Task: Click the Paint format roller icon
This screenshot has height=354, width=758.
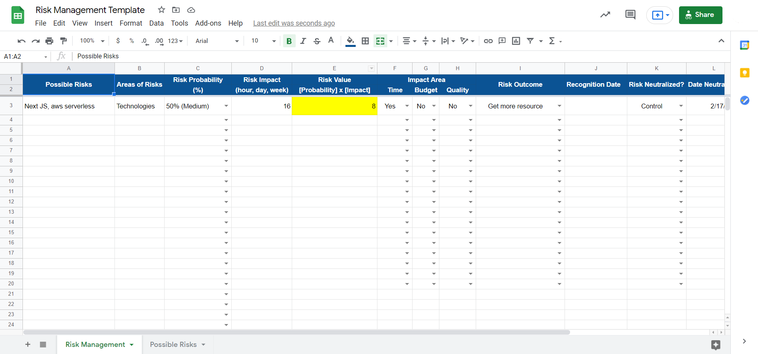Action: click(63, 41)
